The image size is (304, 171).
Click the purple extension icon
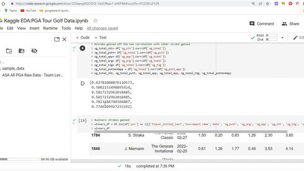point(276,3)
